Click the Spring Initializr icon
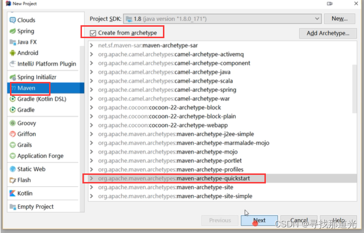Viewport: 364px width, 233px height. [x=12, y=77]
